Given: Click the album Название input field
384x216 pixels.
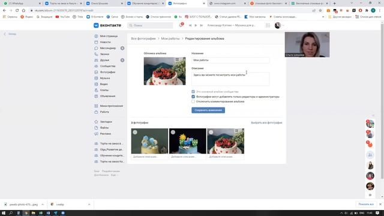Looking at the screenshot, I should (x=230, y=60).
